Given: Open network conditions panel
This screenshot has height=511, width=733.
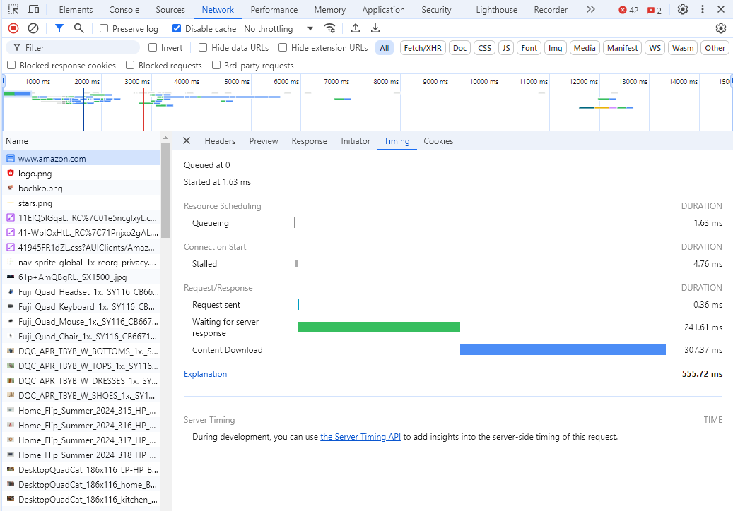Looking at the screenshot, I should coord(329,28).
